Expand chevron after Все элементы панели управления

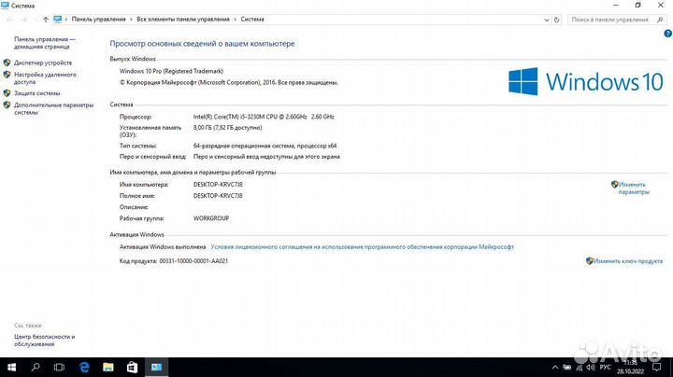click(x=236, y=20)
